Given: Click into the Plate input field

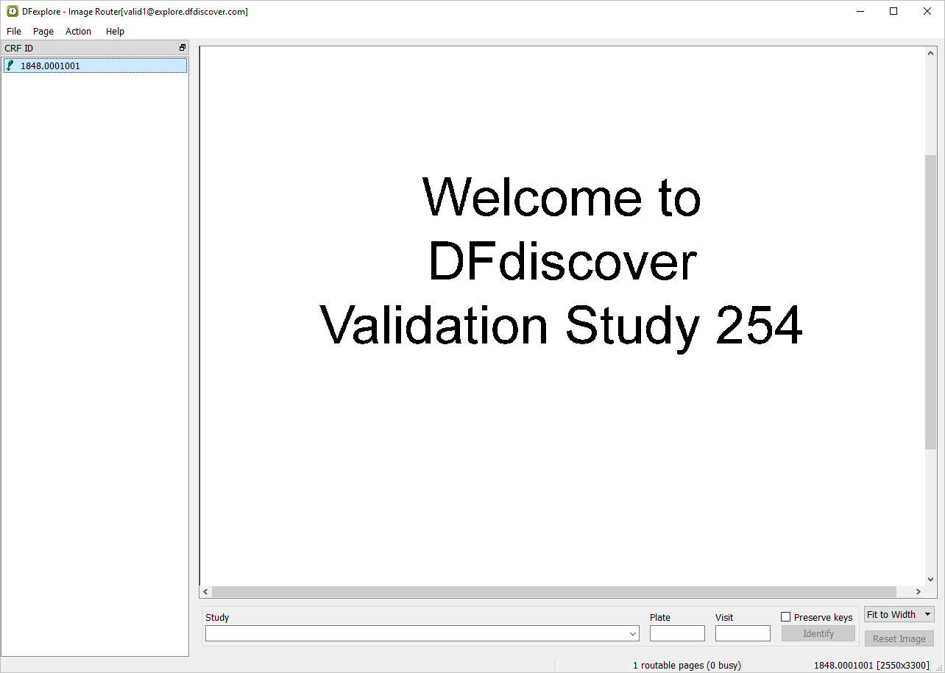Looking at the screenshot, I should tap(677, 633).
